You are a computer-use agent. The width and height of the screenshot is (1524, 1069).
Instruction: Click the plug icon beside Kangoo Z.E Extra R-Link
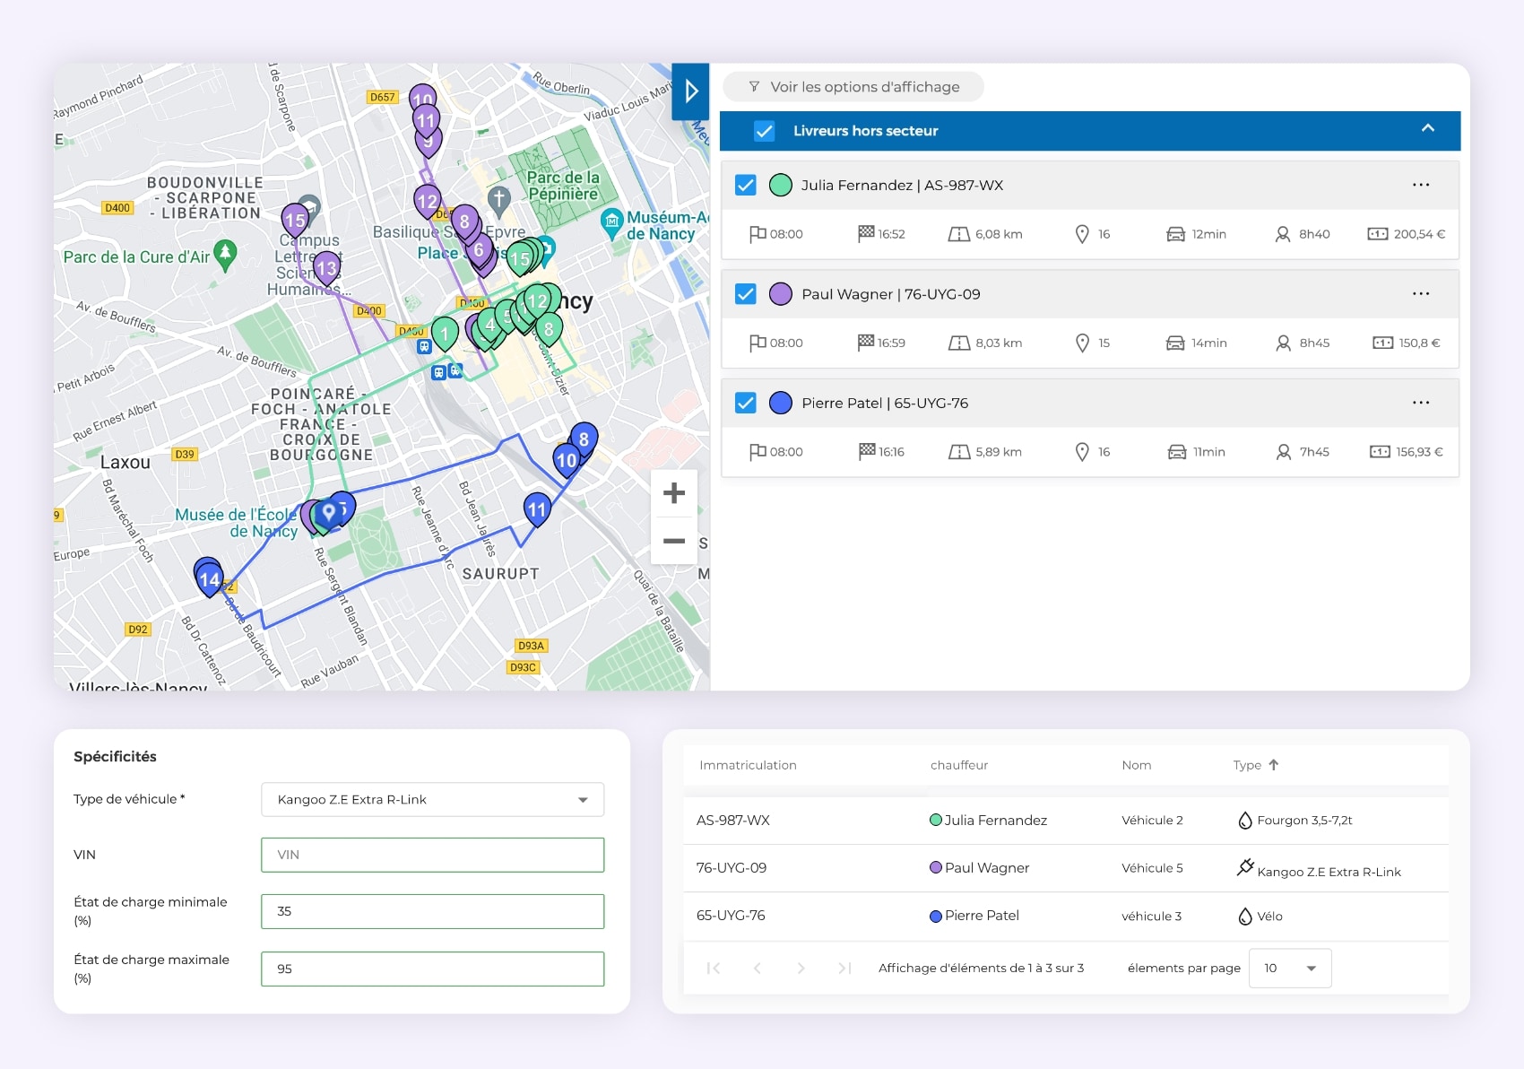[1245, 867]
